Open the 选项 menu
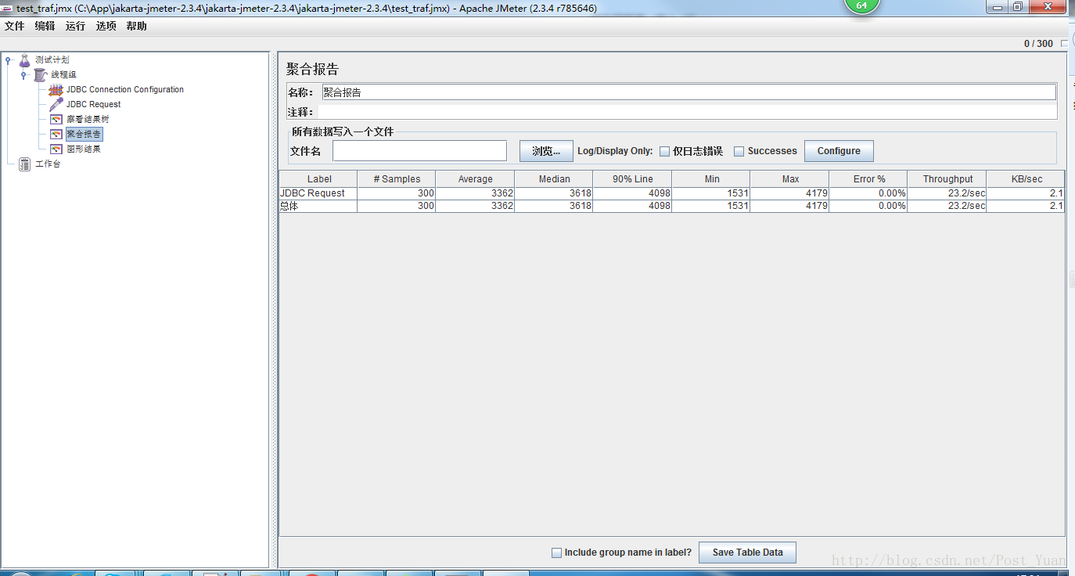This screenshot has width=1075, height=576. [106, 26]
